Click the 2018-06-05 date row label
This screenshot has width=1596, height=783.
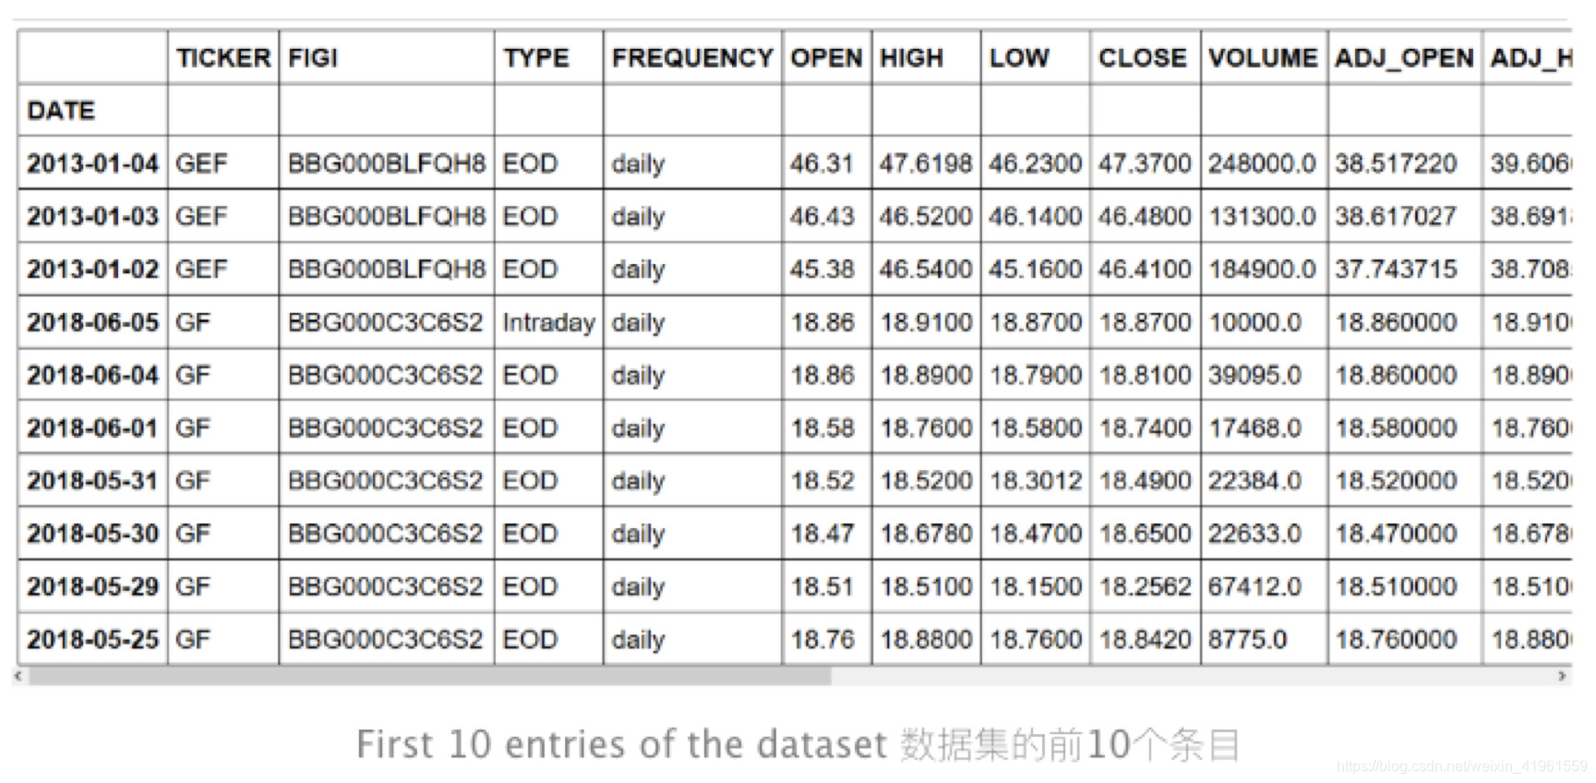tap(92, 322)
